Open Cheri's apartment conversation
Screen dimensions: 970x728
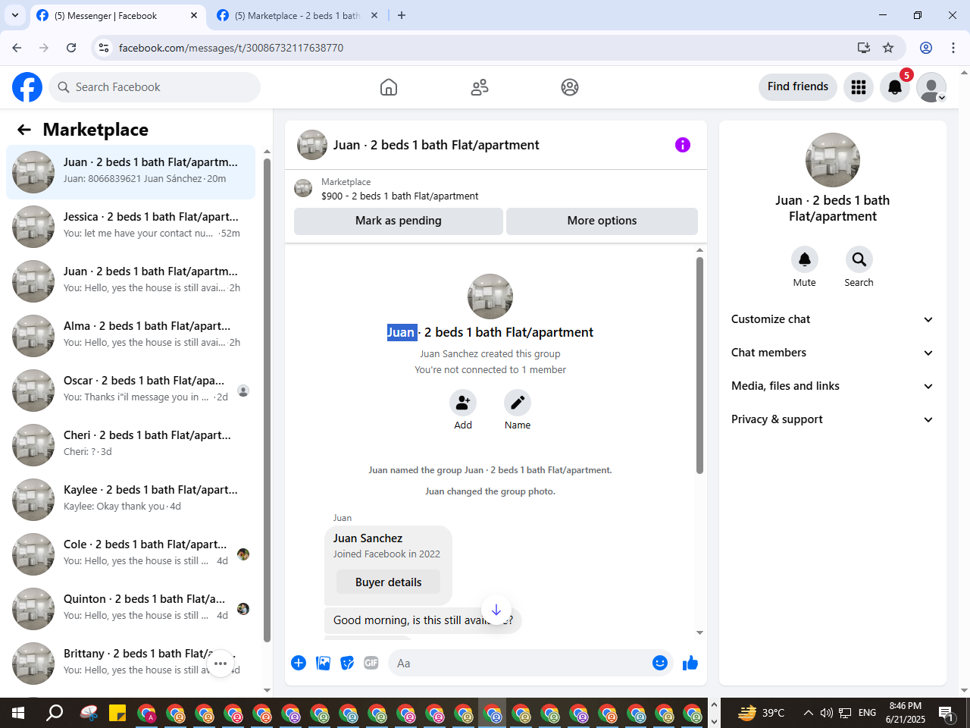point(130,445)
